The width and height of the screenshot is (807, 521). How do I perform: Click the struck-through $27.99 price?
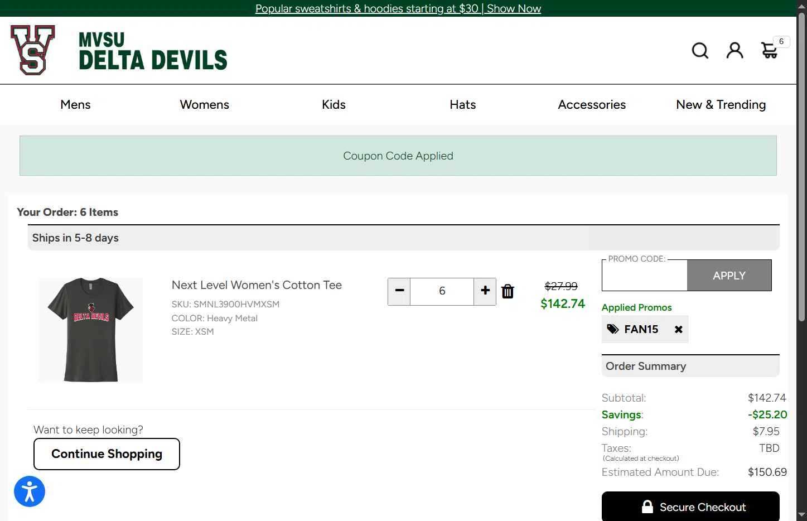pyautogui.click(x=561, y=286)
